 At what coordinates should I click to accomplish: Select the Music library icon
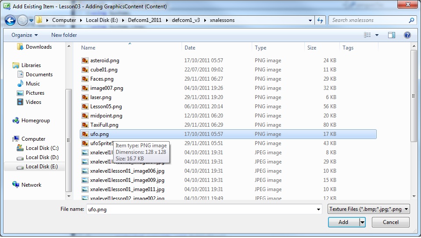click(x=20, y=84)
